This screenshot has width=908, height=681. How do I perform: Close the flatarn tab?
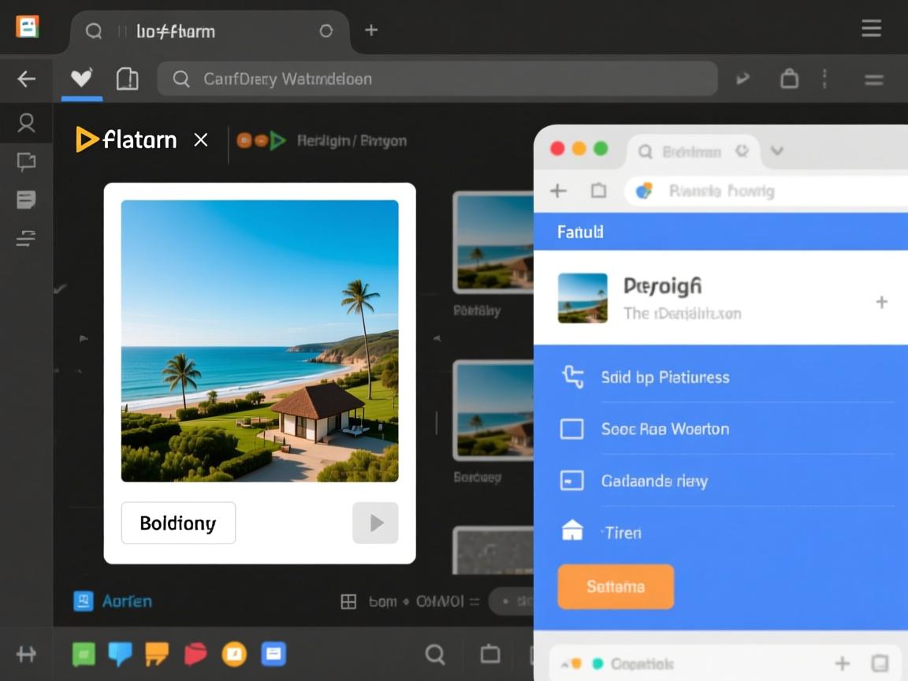pos(201,140)
